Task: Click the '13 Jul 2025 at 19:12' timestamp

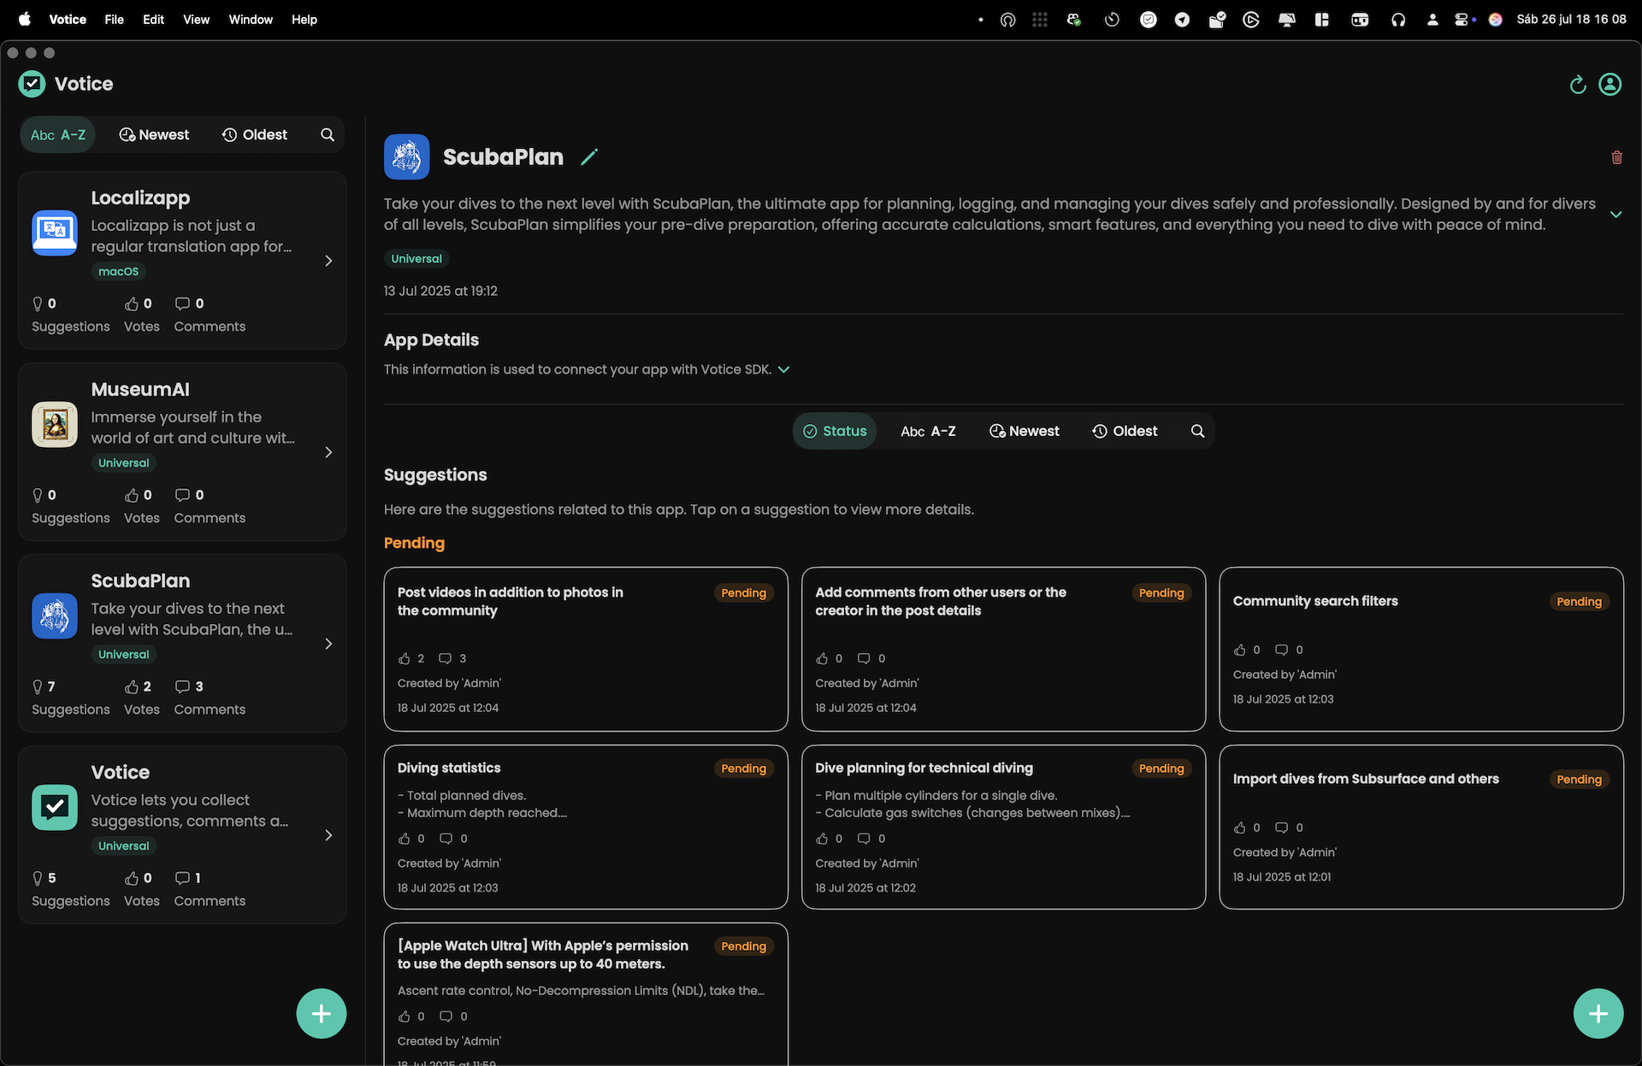Action: tap(440, 291)
